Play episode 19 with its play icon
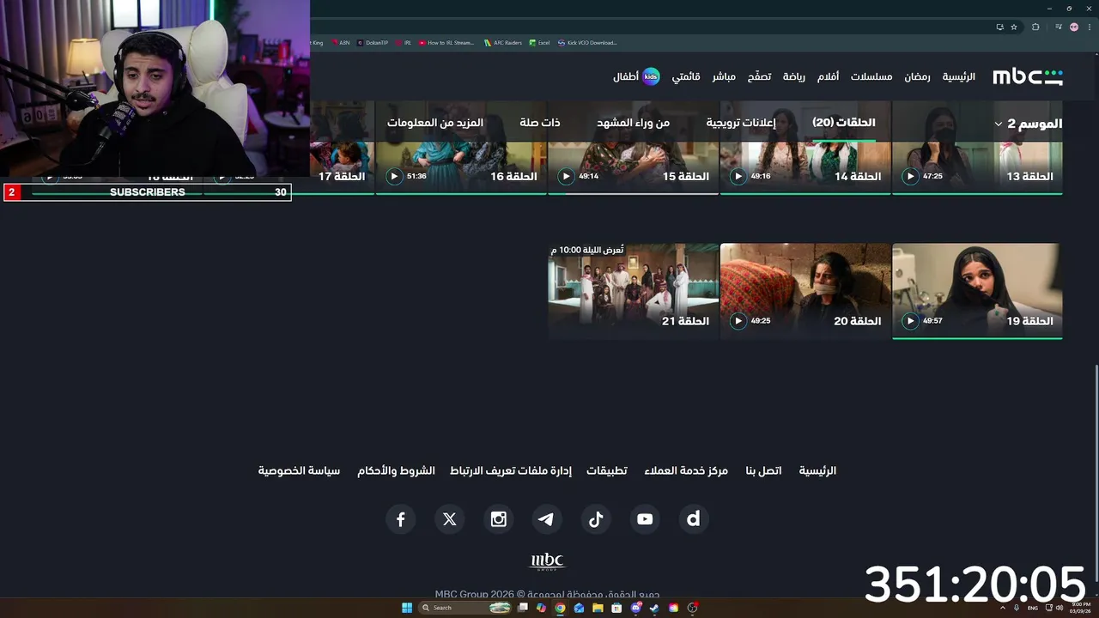Image resolution: width=1099 pixels, height=618 pixels. (x=910, y=321)
